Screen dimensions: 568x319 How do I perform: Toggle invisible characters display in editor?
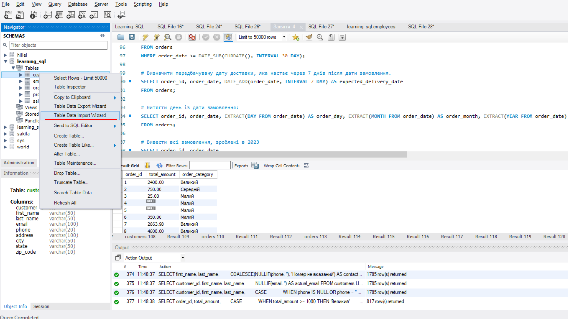[331, 37]
